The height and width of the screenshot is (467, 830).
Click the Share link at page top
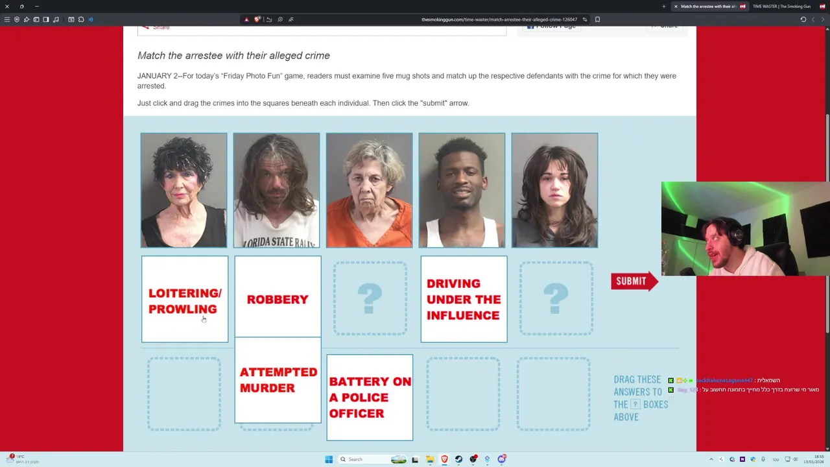(x=156, y=27)
